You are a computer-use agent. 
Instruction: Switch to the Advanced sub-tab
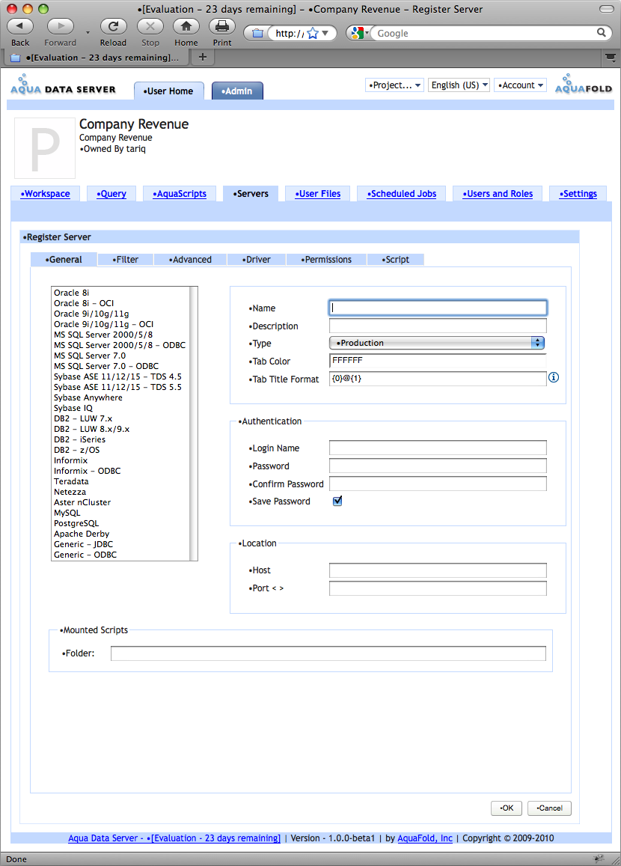tap(191, 260)
